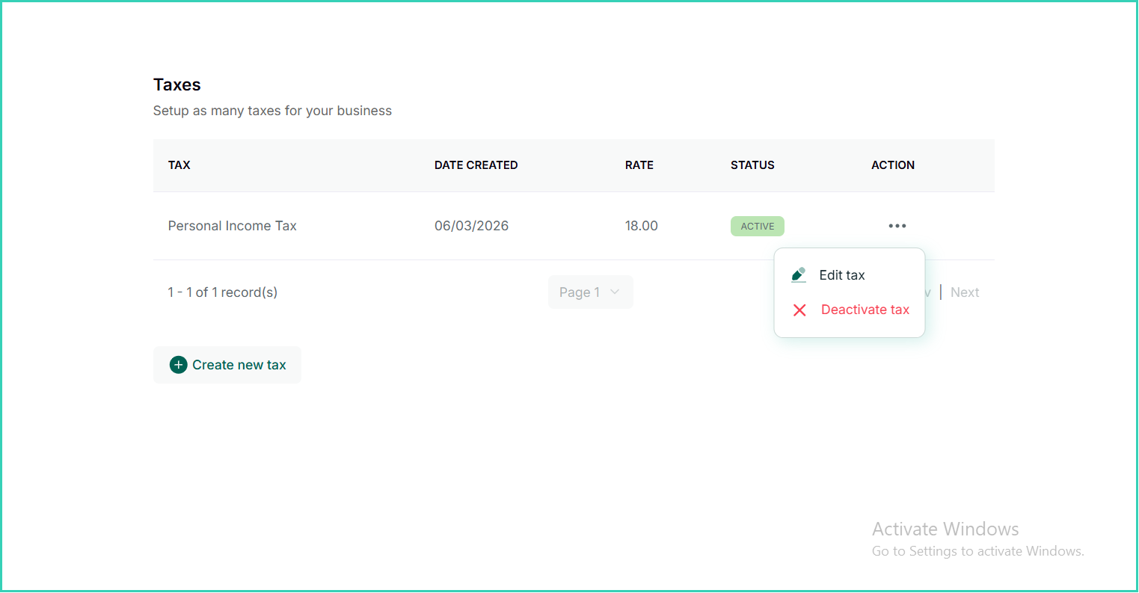Expand page selector chevron arrow
The image size is (1139, 593).
pos(615,292)
